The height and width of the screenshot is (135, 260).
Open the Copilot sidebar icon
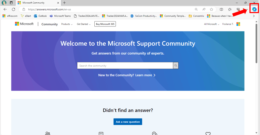[x=254, y=9]
